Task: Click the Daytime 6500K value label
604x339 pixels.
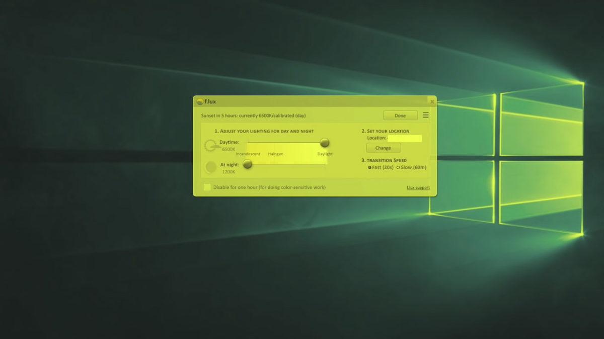Action: pos(229,149)
